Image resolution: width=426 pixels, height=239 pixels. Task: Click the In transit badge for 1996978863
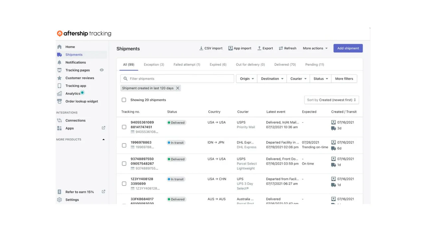click(176, 143)
